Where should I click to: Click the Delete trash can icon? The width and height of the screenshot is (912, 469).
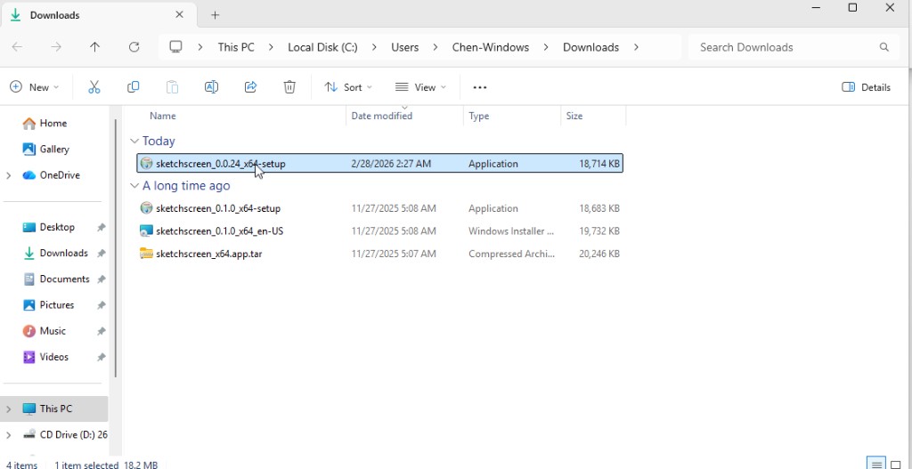pos(289,87)
